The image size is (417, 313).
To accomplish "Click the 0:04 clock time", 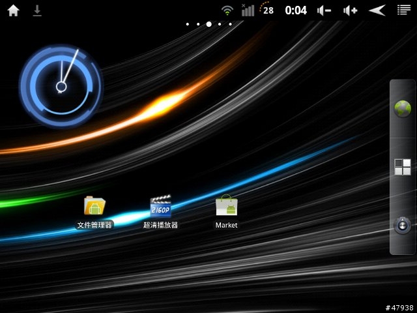I will tap(296, 10).
